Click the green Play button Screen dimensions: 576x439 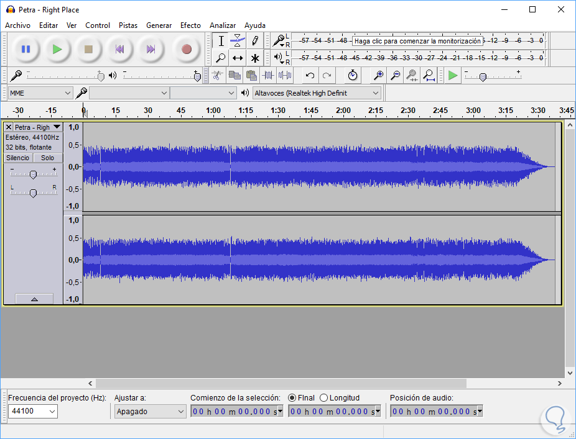click(x=57, y=49)
